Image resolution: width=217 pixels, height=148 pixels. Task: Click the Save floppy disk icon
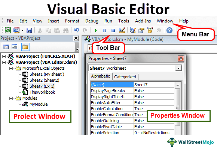tap(29, 30)
